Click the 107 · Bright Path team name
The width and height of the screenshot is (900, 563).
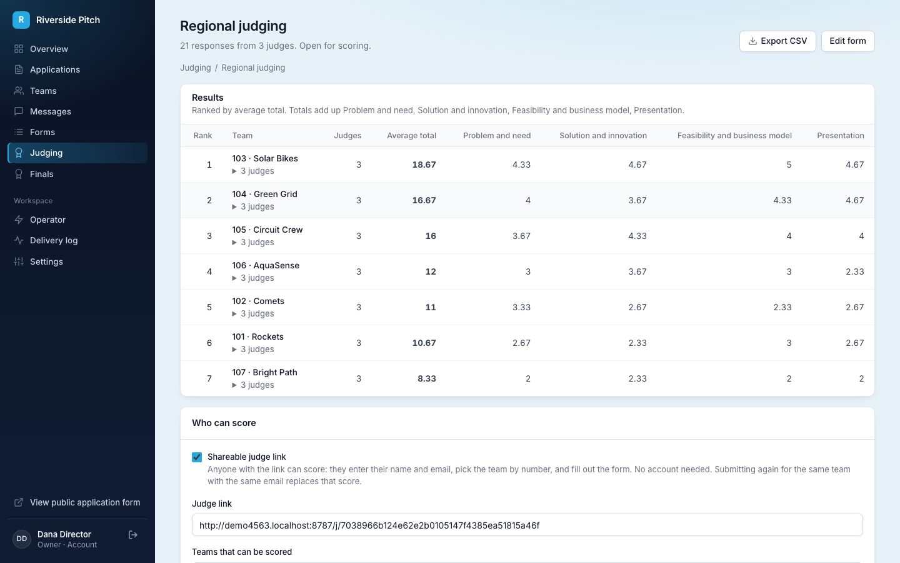264,372
